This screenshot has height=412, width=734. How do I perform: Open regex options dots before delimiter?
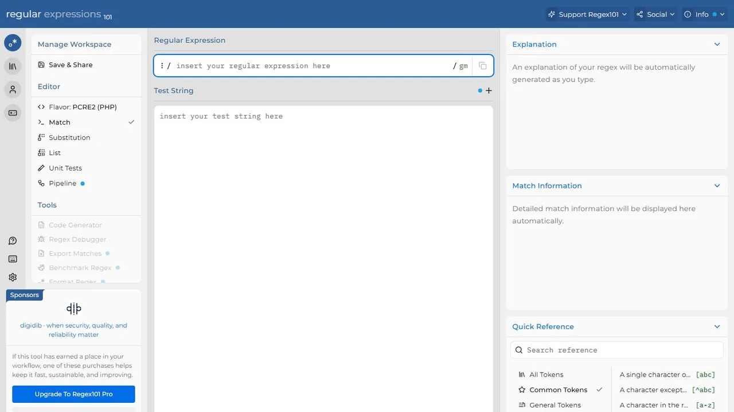pos(162,66)
